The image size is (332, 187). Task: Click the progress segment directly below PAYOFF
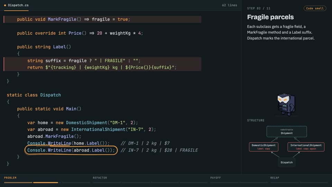click(224, 182)
